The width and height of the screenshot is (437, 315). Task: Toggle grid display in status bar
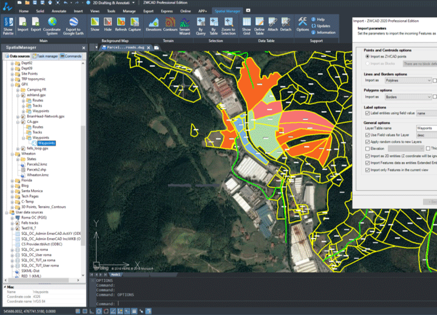click(x=78, y=311)
